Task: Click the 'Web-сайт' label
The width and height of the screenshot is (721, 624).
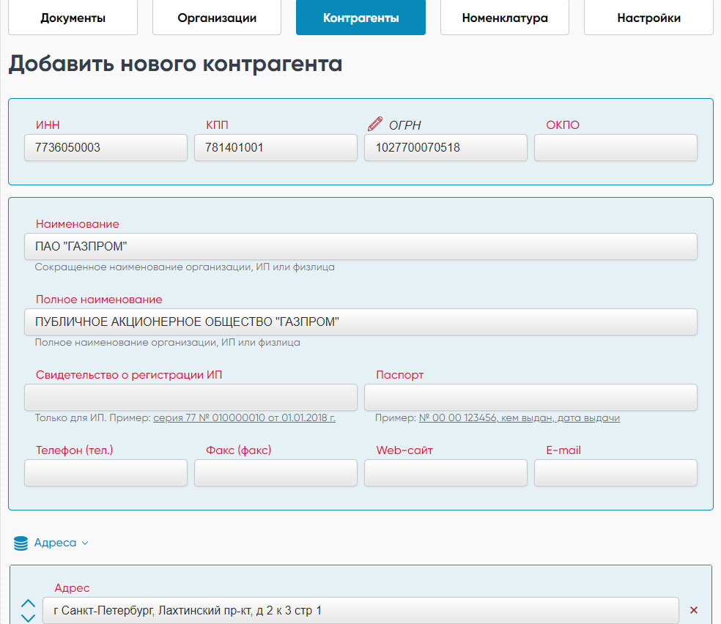Action: click(x=404, y=450)
